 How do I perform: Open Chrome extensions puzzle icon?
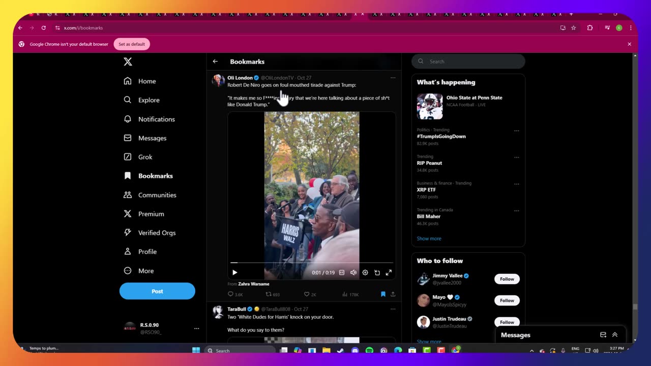(590, 28)
